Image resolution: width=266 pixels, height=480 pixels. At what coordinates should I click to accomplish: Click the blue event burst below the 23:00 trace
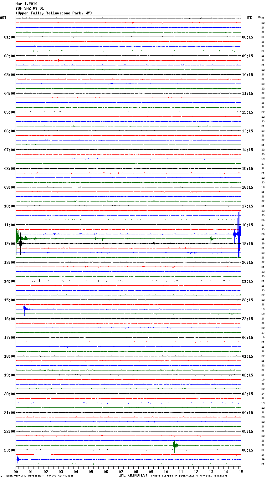18,459
